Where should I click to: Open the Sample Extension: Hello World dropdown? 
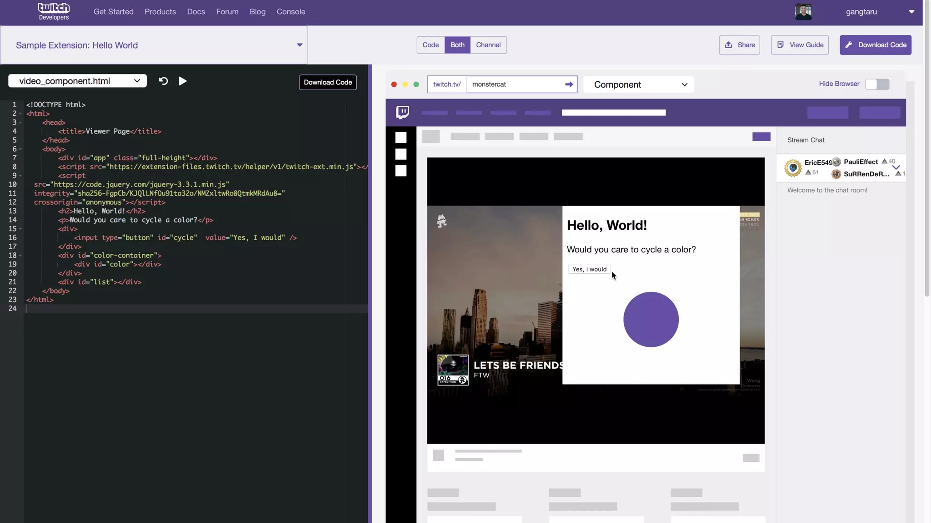(154, 45)
